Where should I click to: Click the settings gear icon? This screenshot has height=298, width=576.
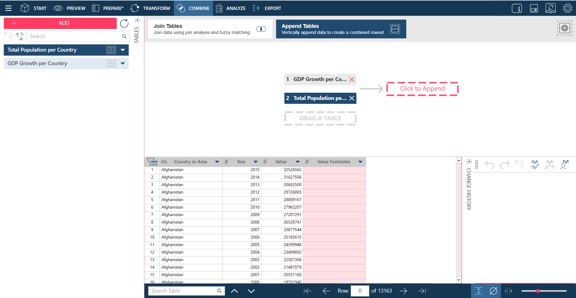[x=567, y=8]
